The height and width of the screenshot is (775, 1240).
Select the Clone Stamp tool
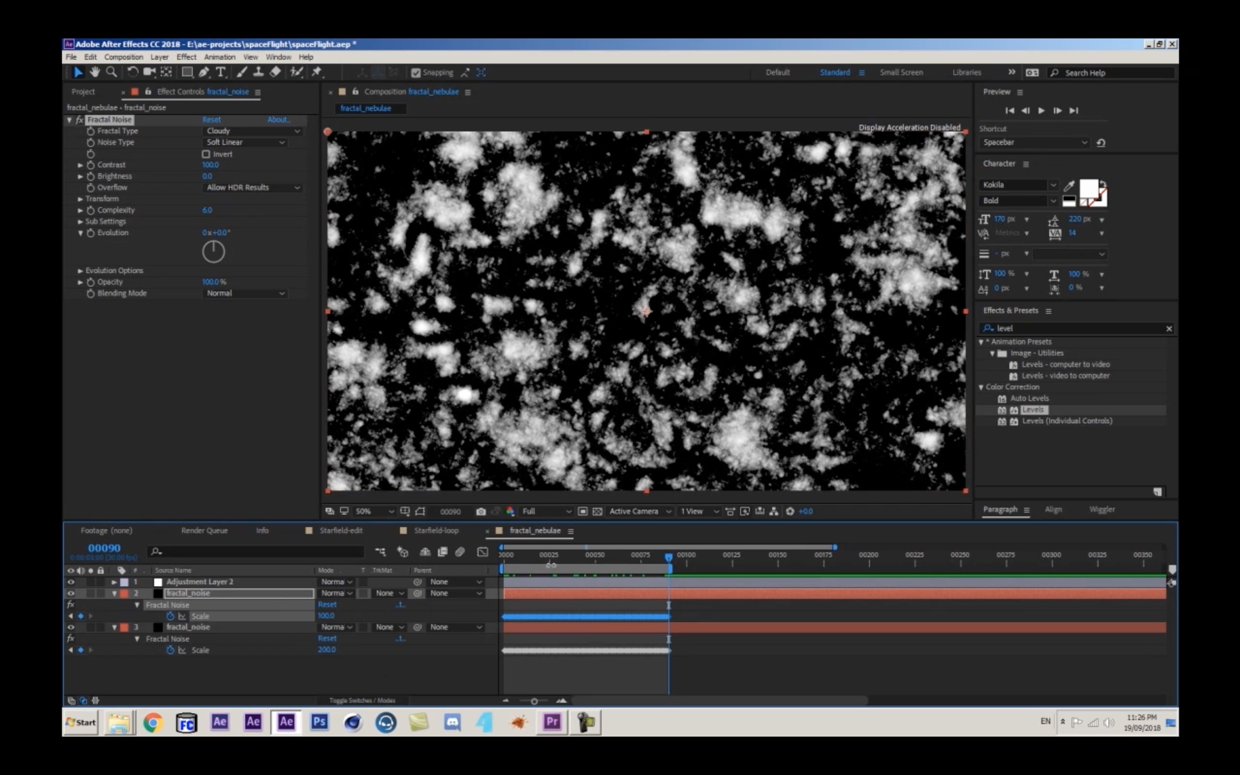pos(258,72)
